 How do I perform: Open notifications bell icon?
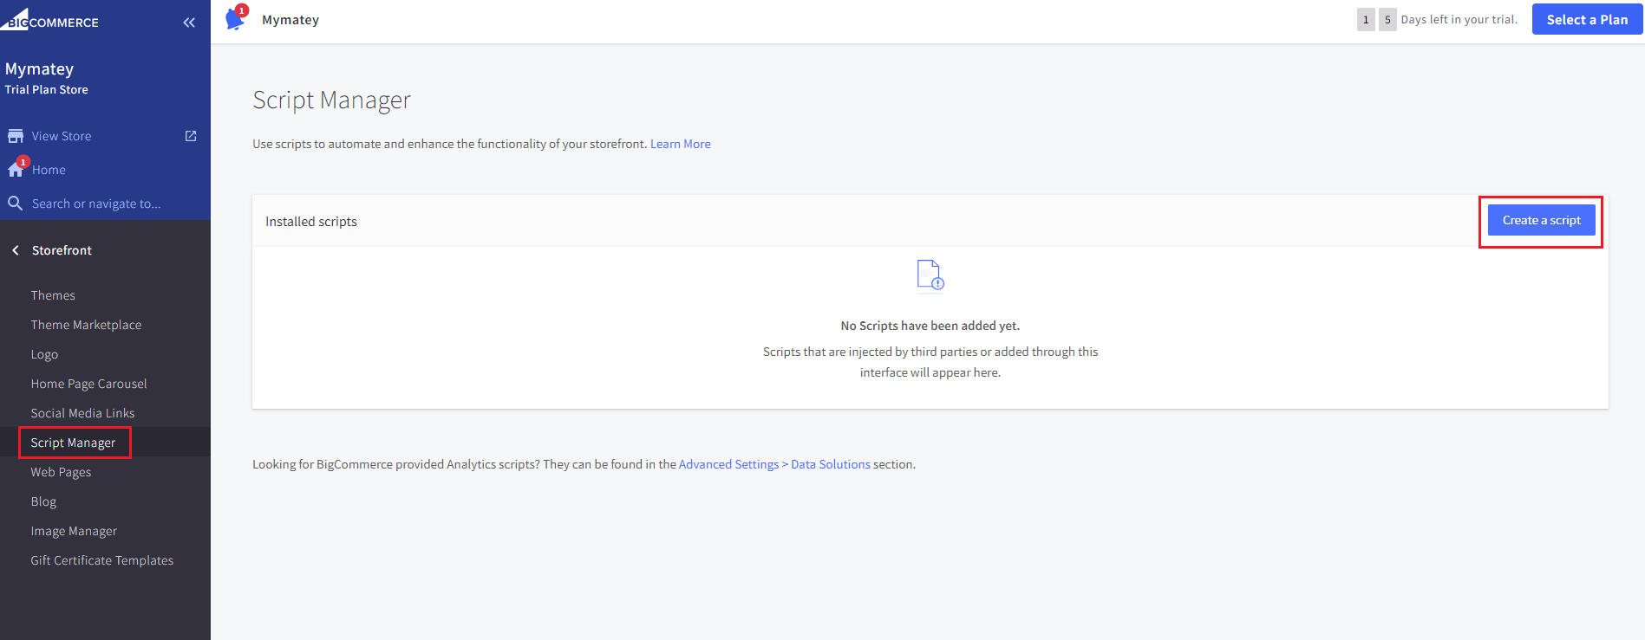point(235,19)
